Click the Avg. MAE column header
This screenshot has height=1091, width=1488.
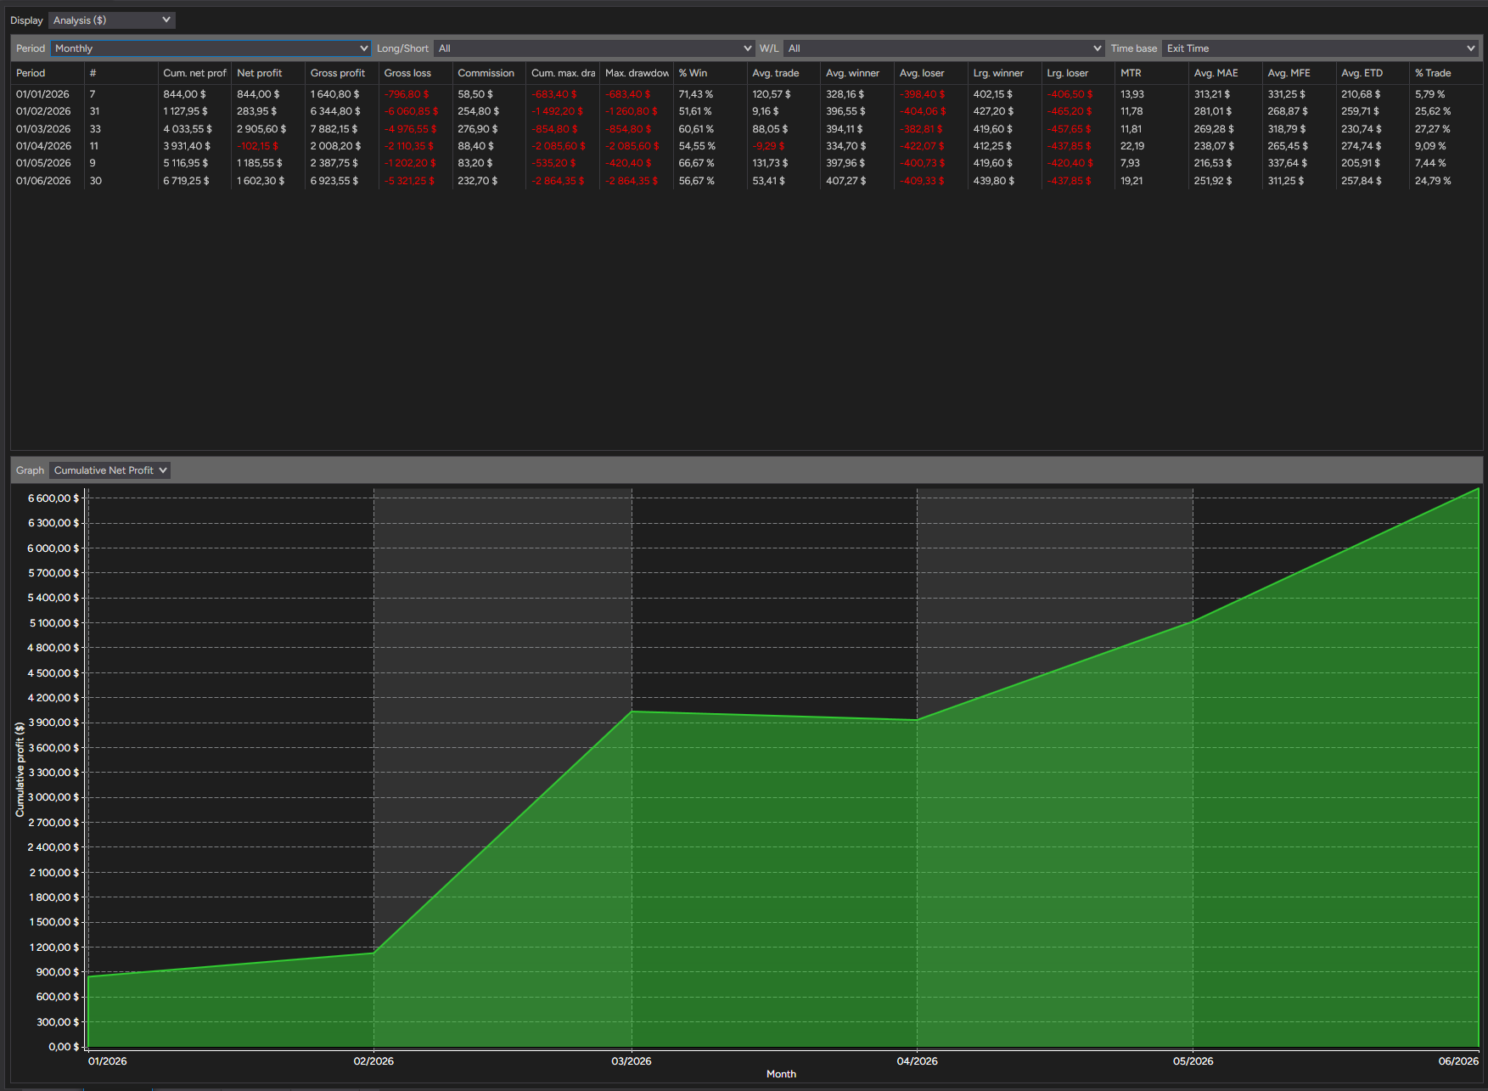[1226, 73]
